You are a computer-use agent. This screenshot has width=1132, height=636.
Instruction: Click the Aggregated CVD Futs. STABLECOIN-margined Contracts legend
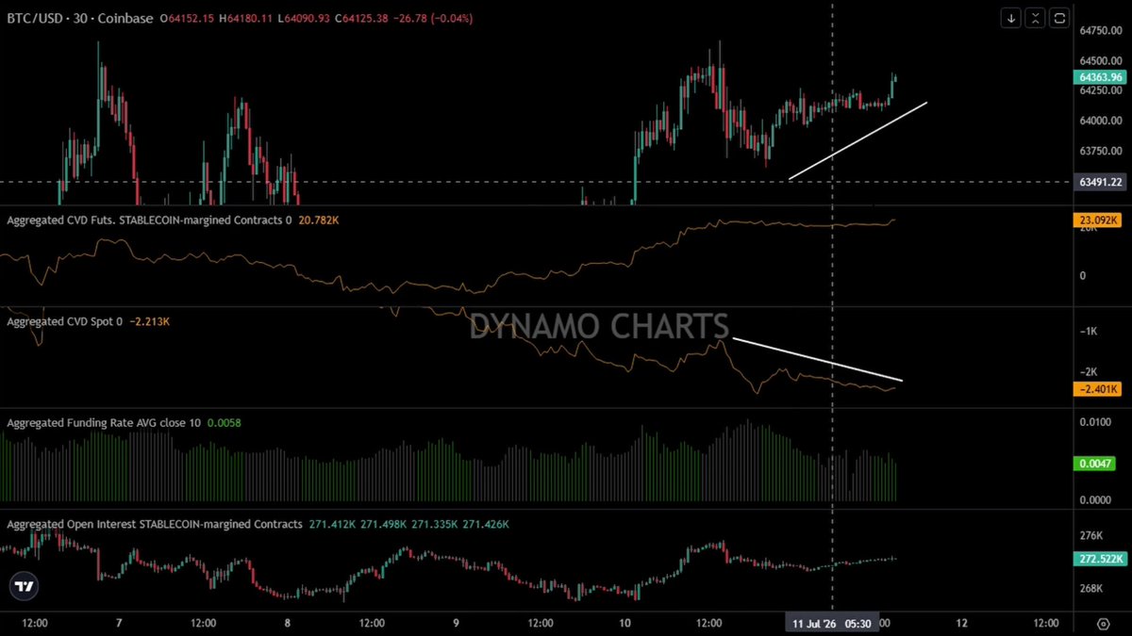(149, 220)
